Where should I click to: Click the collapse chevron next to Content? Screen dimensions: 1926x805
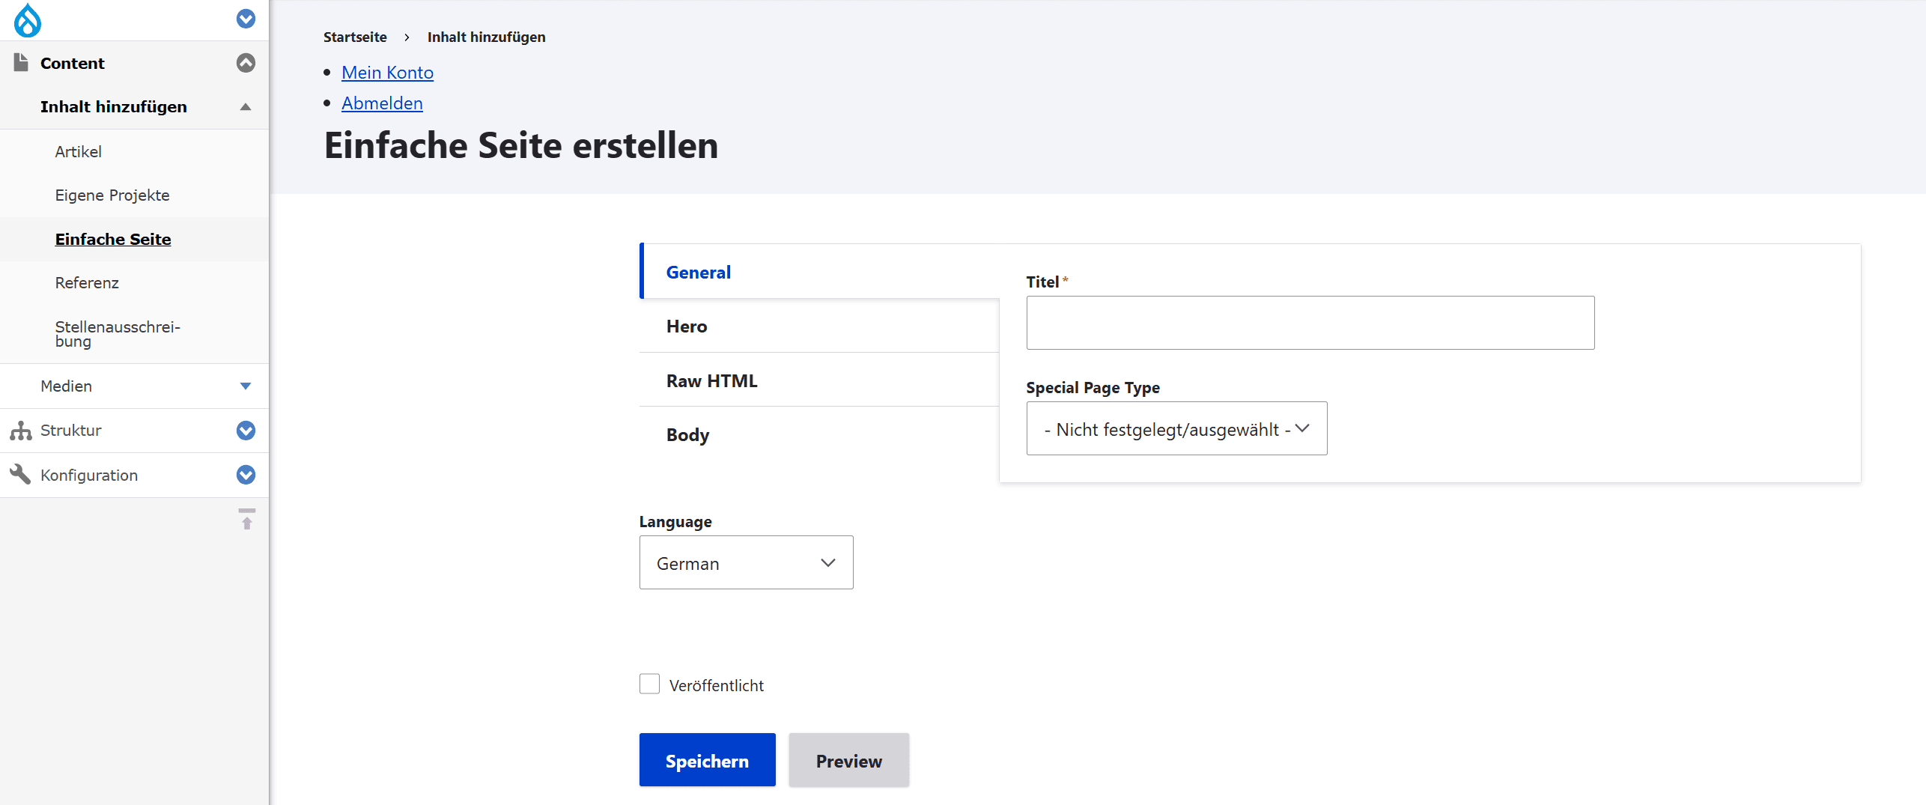click(x=246, y=63)
